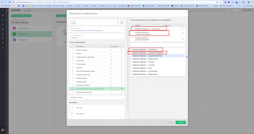Image resolution: width=254 pixels, height=134 pixels.
Task: Open the Установленные folder icon in Конфигурации
Action: (x=14, y=28)
